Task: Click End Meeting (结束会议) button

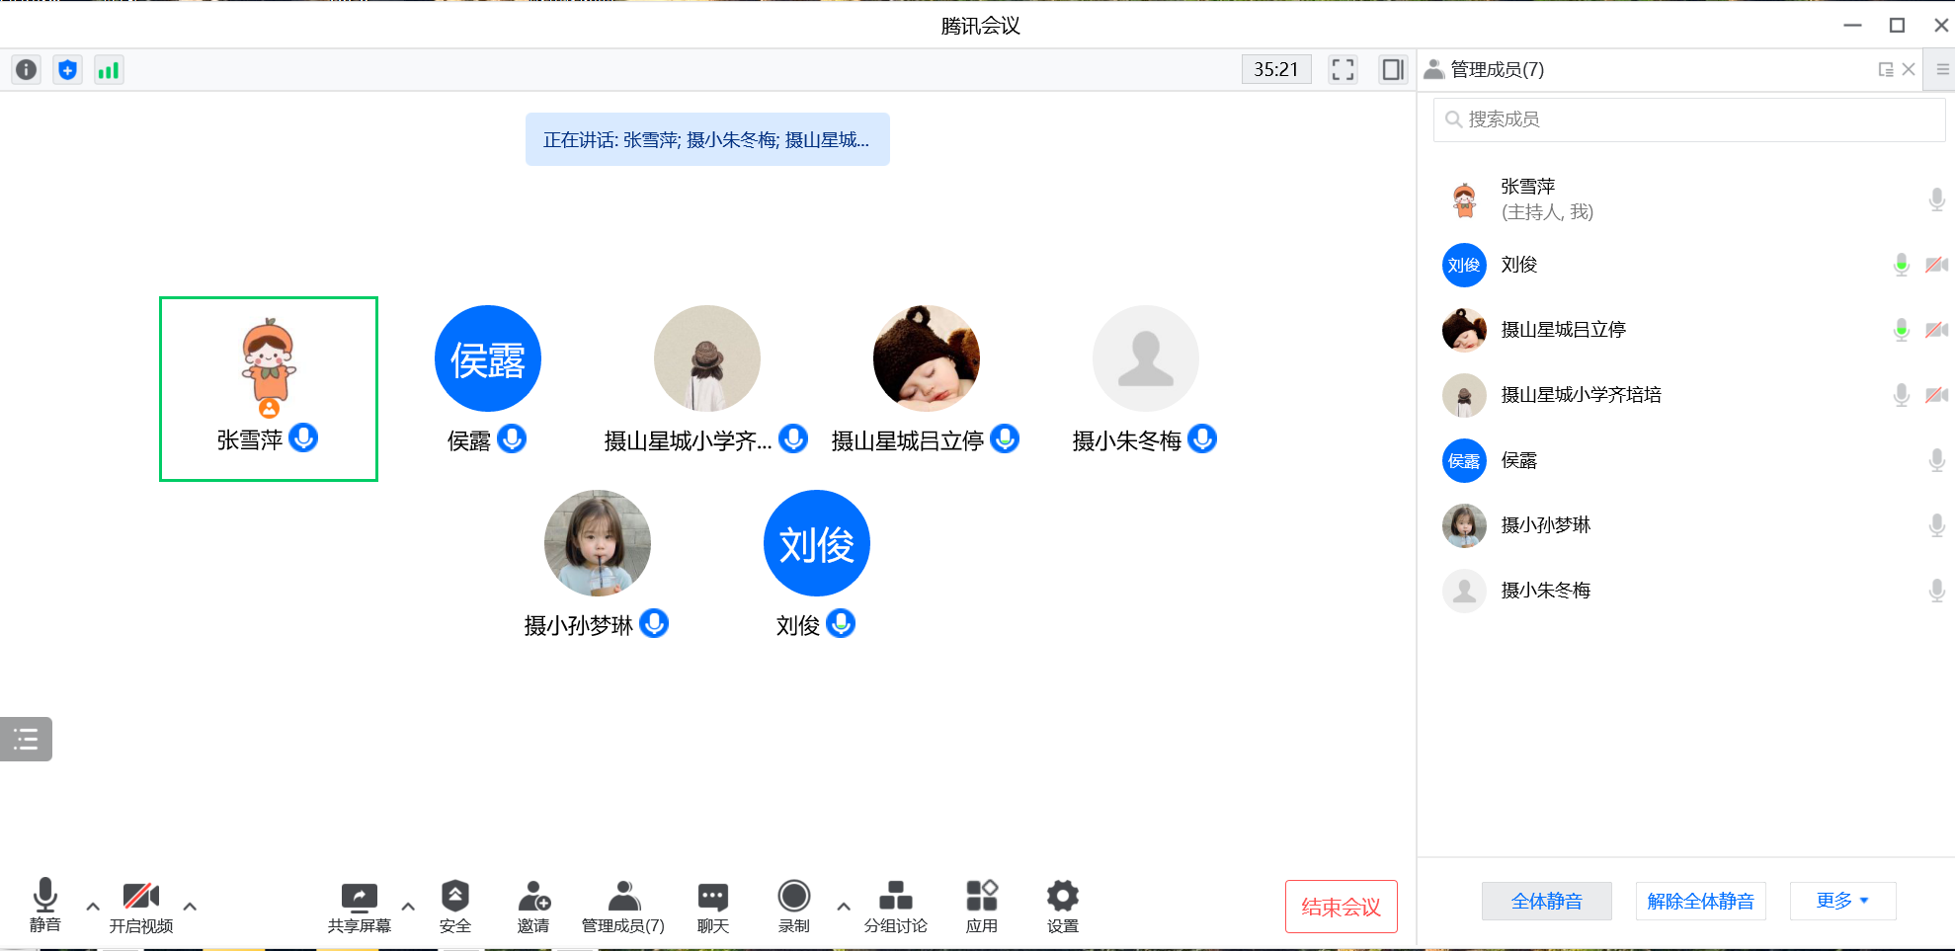Action: pos(1341,907)
